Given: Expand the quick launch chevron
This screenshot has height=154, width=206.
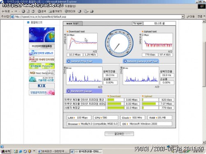Looking at the screenshot, I should pos(34,151).
